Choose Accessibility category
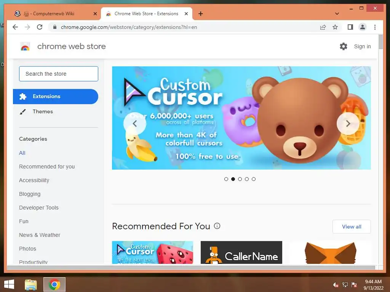Image resolution: width=390 pixels, height=292 pixels. click(34, 180)
